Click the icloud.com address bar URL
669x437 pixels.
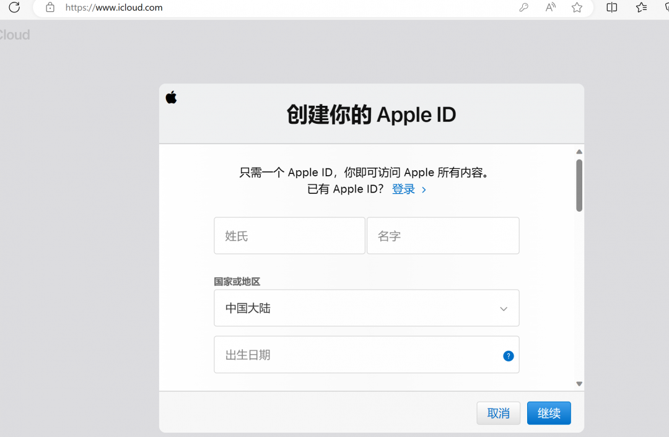point(114,7)
